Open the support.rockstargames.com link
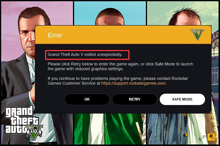The width and height of the screenshot is (220, 146). coord(133,83)
